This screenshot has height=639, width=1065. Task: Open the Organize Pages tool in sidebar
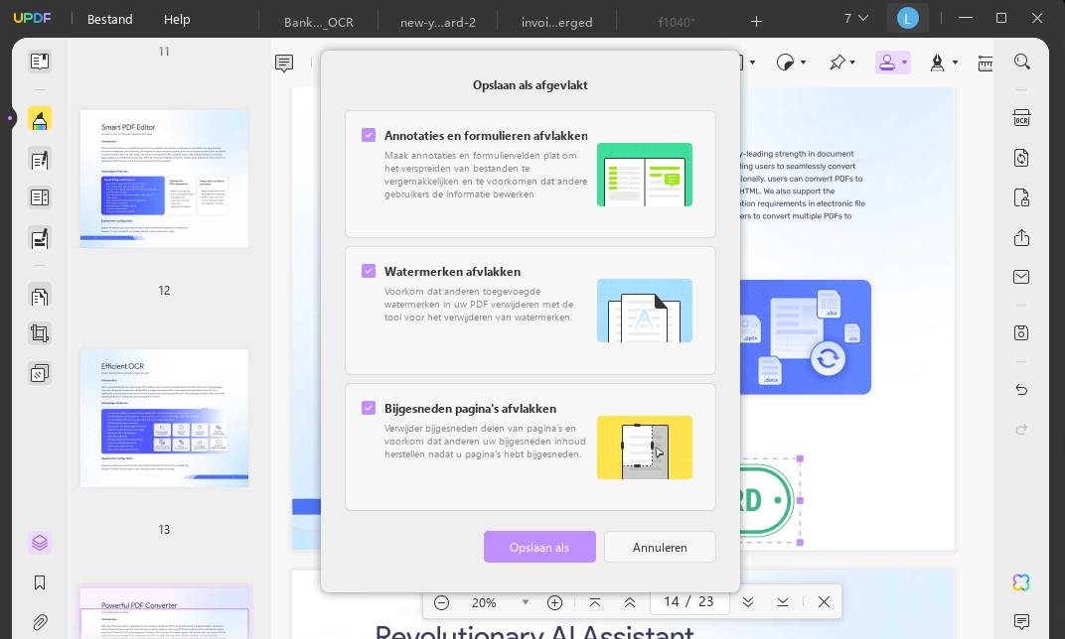40,297
